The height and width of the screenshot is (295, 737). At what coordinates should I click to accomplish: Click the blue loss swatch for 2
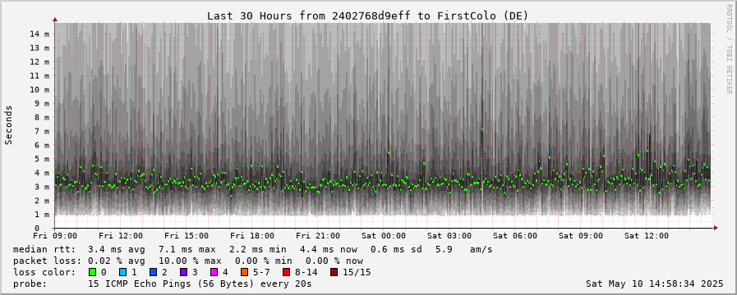click(x=152, y=272)
